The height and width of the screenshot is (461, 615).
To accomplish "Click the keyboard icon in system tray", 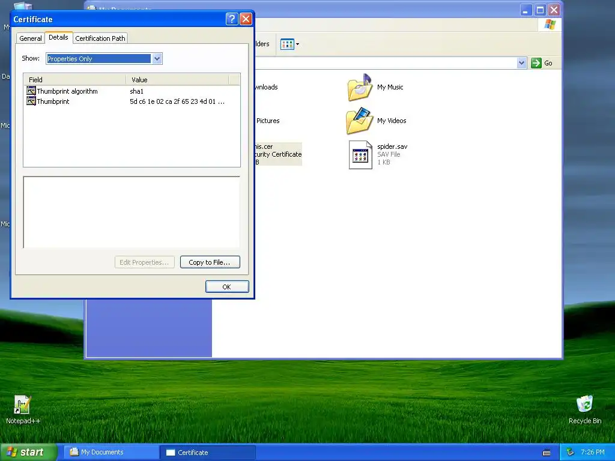I will pyautogui.click(x=547, y=453).
